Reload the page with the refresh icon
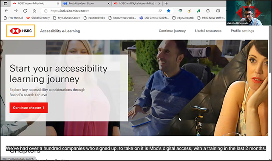 (x=25, y=11)
